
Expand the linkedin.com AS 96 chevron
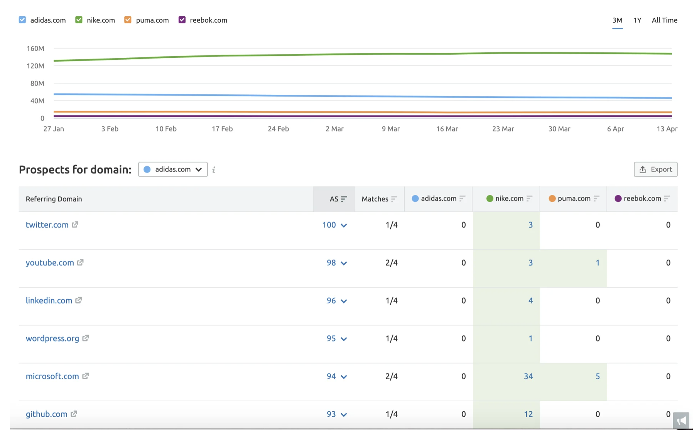pos(344,301)
